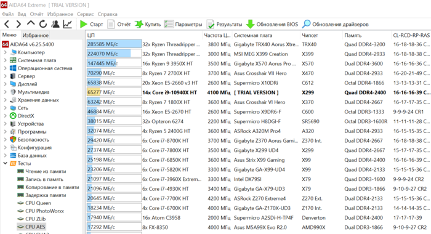431x234 pixels.
Task: Sort by the Системная плата column header
Action: coord(265,35)
